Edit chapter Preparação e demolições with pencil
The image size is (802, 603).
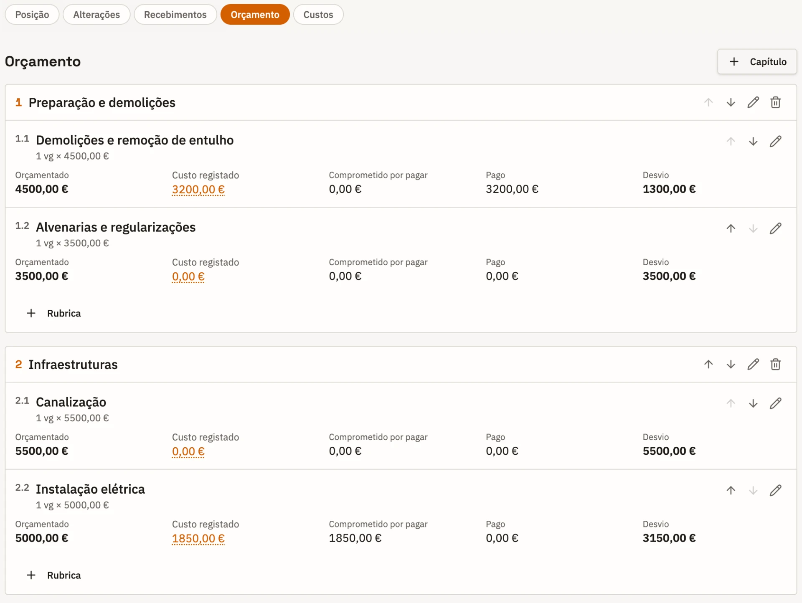pos(753,102)
